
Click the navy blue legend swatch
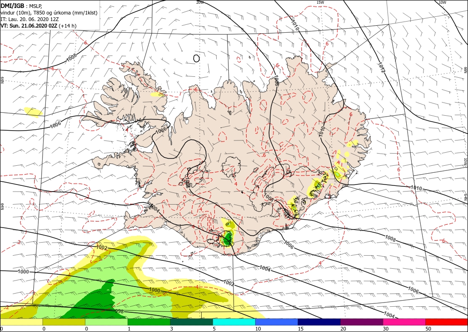(x=319, y=322)
